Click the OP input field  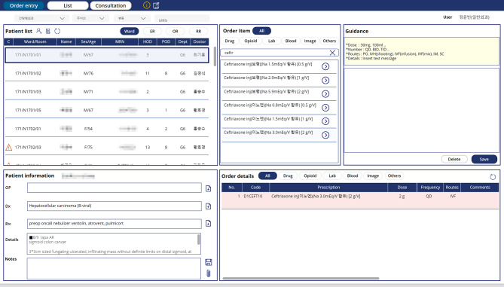[x=115, y=188]
